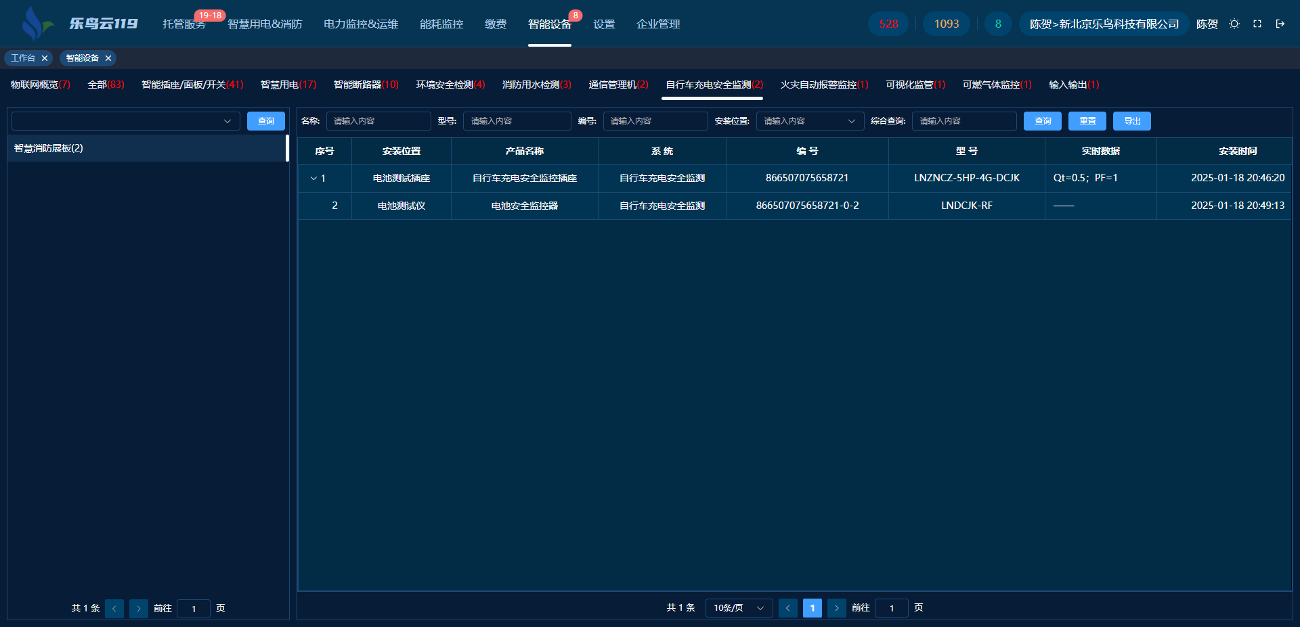Open the 设置 menu
The width and height of the screenshot is (1300, 627).
[x=604, y=24]
